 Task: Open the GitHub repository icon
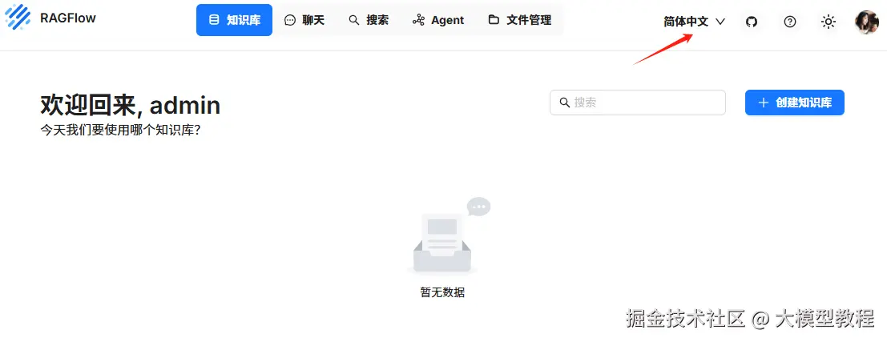[x=752, y=22]
